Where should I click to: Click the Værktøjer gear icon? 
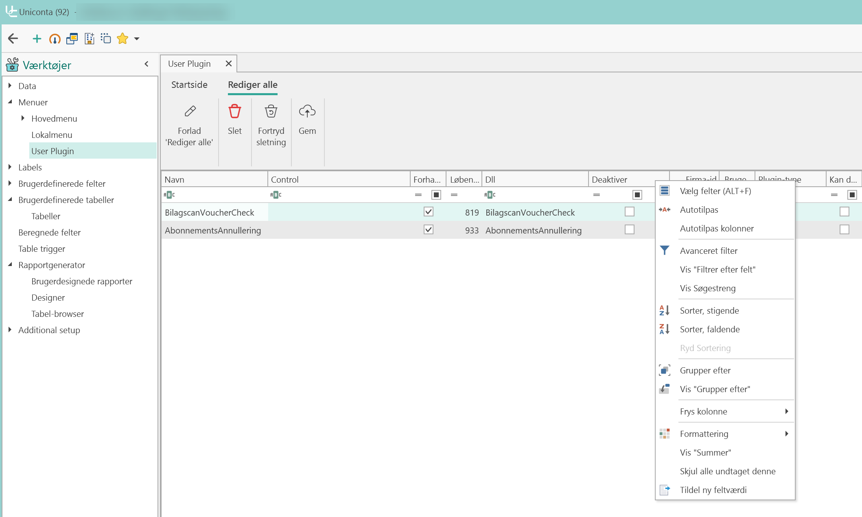[12, 65]
